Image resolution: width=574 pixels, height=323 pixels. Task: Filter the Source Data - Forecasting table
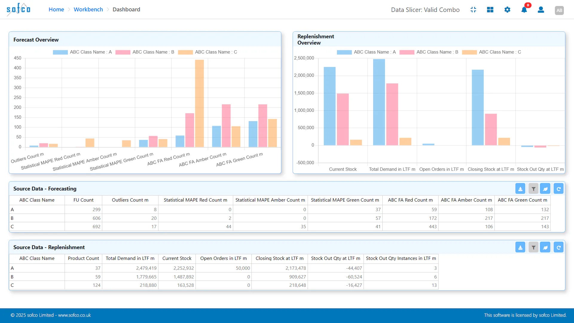point(533,189)
